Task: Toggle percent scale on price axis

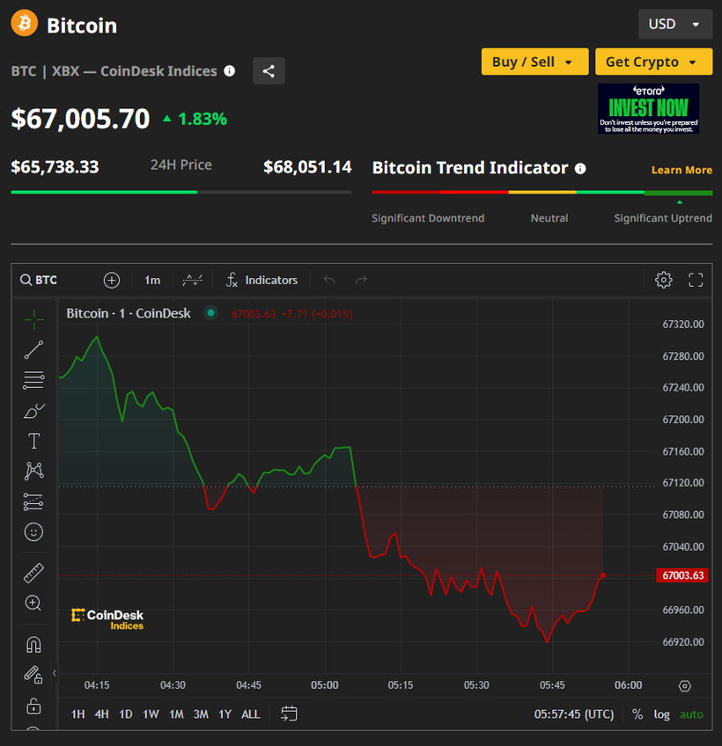Action: pos(637,714)
